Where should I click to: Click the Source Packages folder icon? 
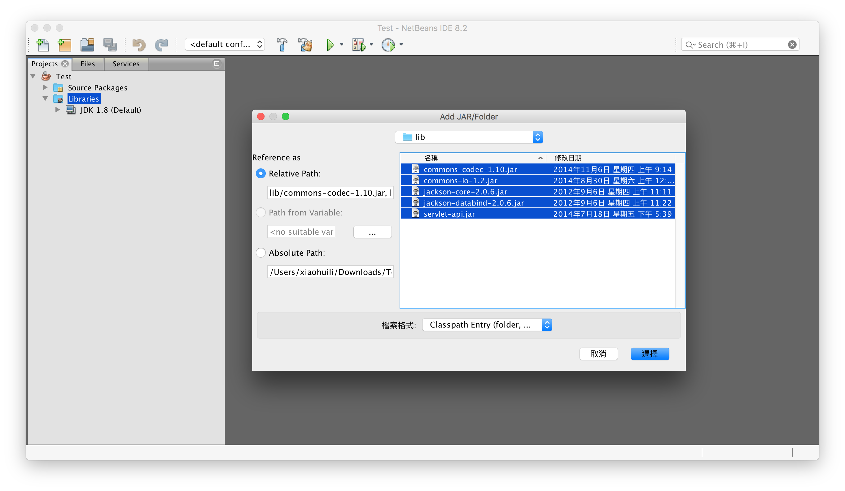tap(58, 88)
